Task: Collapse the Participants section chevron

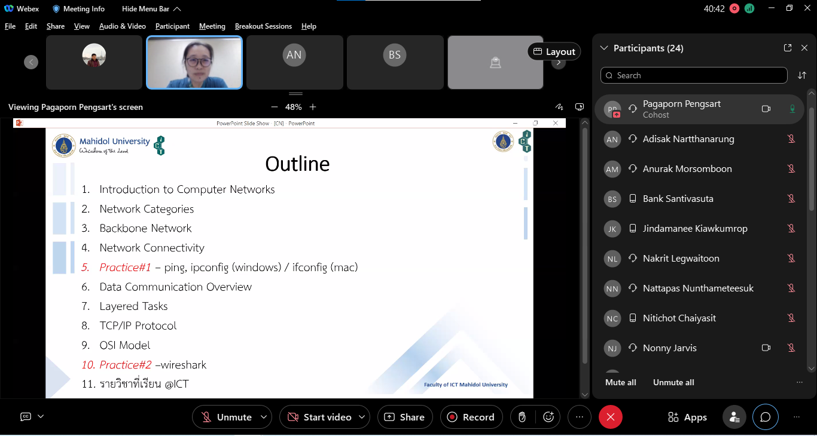Action: [603, 48]
